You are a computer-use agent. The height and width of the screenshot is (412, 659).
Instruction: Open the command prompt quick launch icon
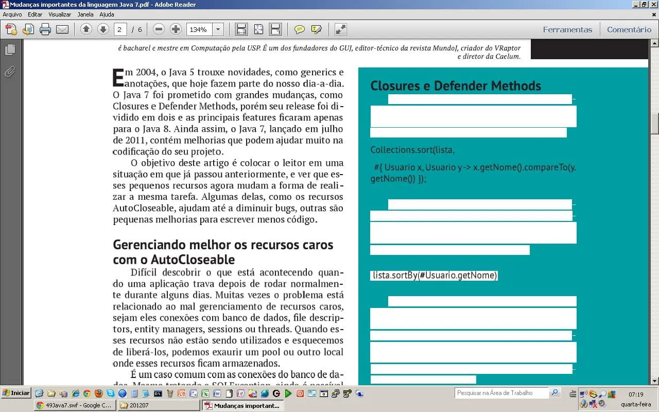[158, 393]
